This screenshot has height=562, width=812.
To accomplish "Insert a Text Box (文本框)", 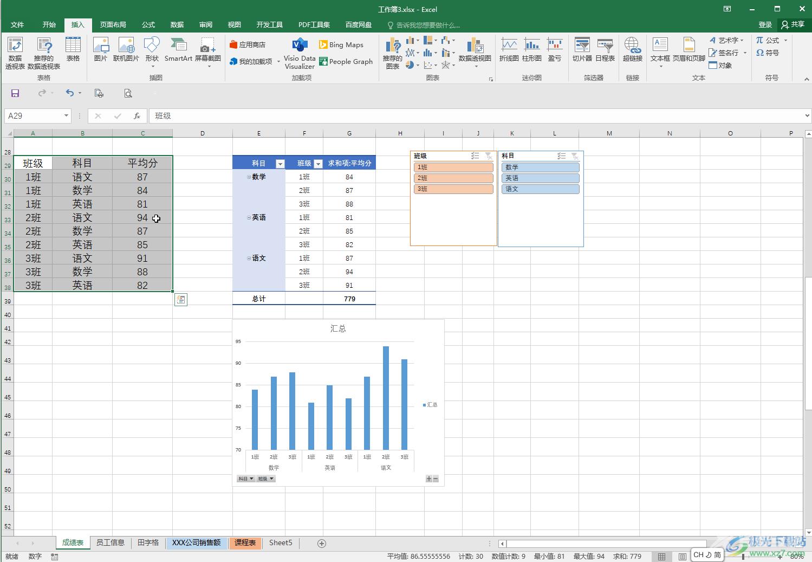I will click(x=660, y=53).
